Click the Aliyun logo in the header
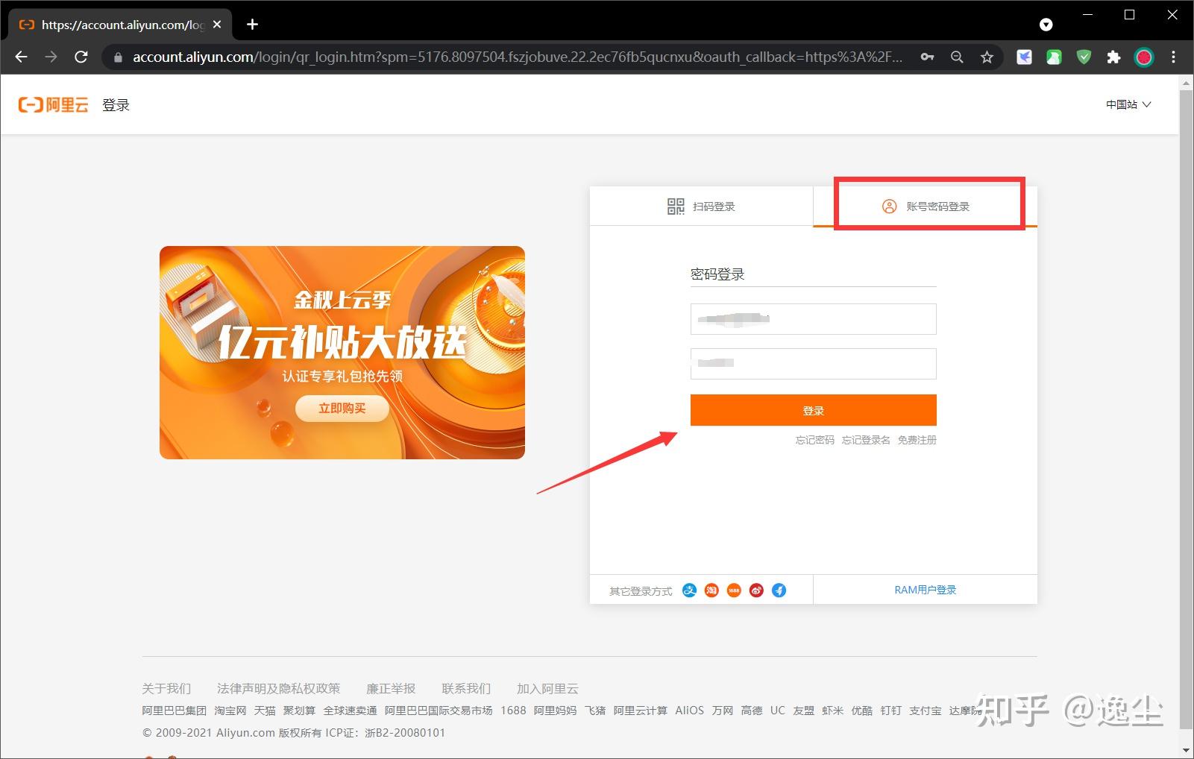The height and width of the screenshot is (759, 1194). coord(53,105)
